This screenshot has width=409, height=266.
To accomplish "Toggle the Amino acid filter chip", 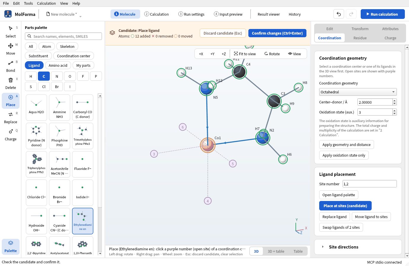I will click(58, 65).
